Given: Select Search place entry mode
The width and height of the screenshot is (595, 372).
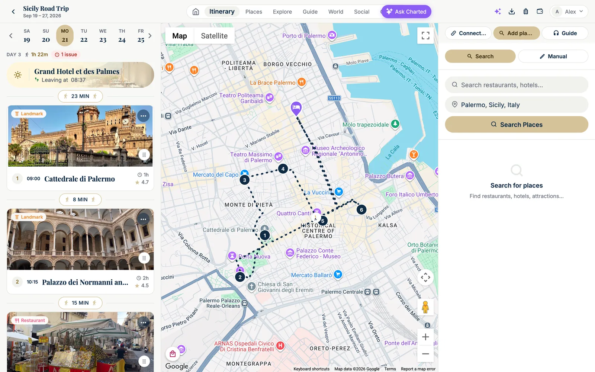Looking at the screenshot, I should (x=480, y=57).
